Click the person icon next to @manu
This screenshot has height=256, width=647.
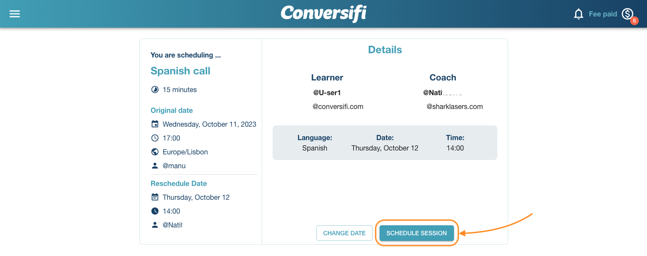pyautogui.click(x=155, y=166)
